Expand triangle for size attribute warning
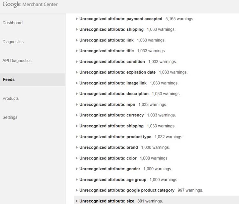The width and height of the screenshot is (239, 204). [77, 201]
